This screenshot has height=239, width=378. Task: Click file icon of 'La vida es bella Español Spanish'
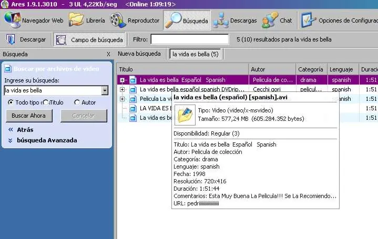click(x=132, y=80)
